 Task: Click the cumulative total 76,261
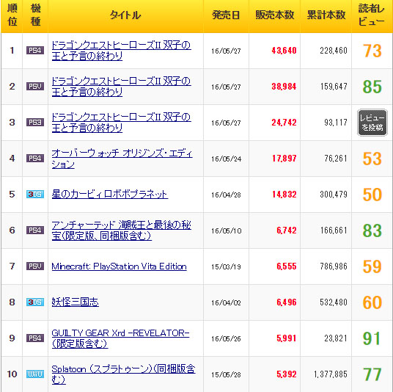click(x=336, y=159)
